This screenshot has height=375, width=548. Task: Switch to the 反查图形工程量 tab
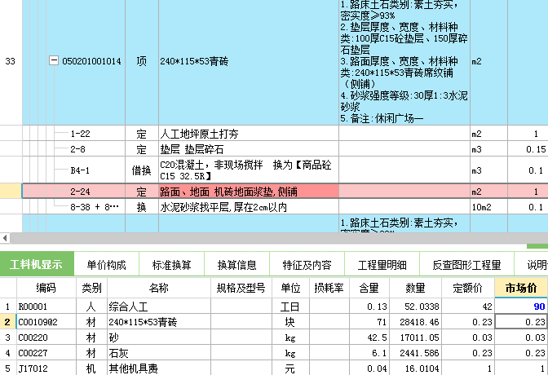click(x=466, y=265)
